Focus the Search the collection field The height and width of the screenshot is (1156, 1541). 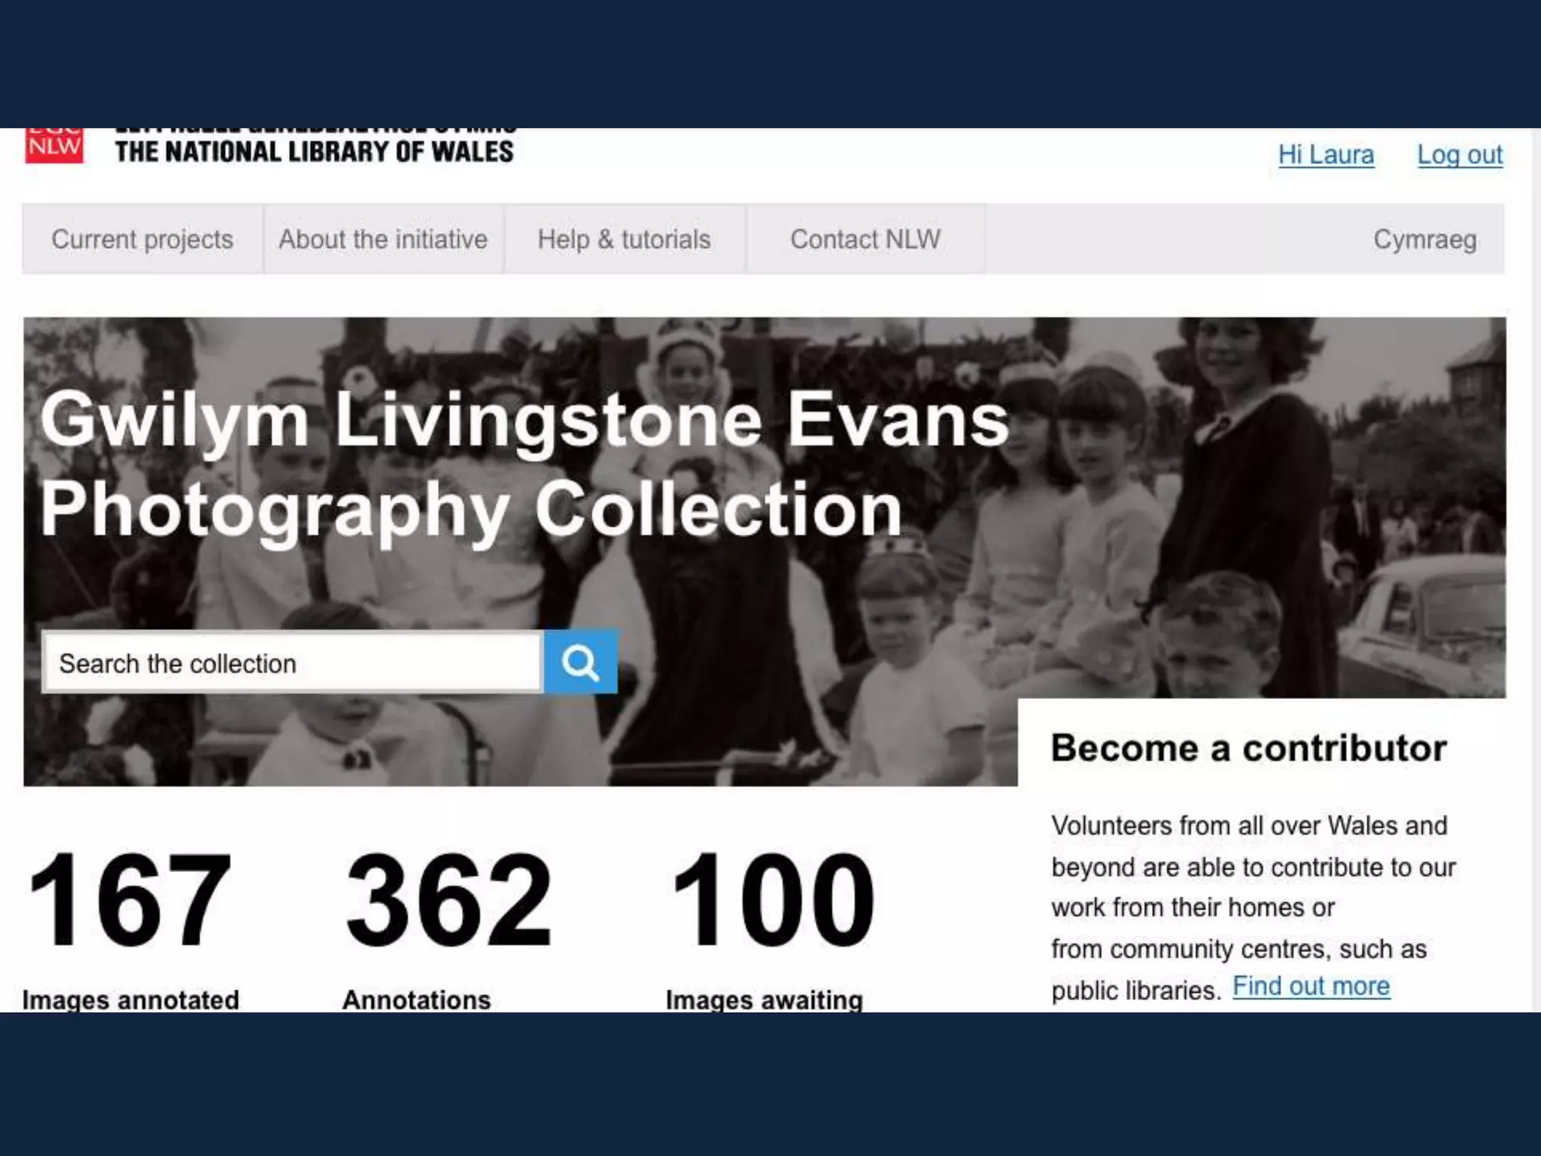click(292, 662)
